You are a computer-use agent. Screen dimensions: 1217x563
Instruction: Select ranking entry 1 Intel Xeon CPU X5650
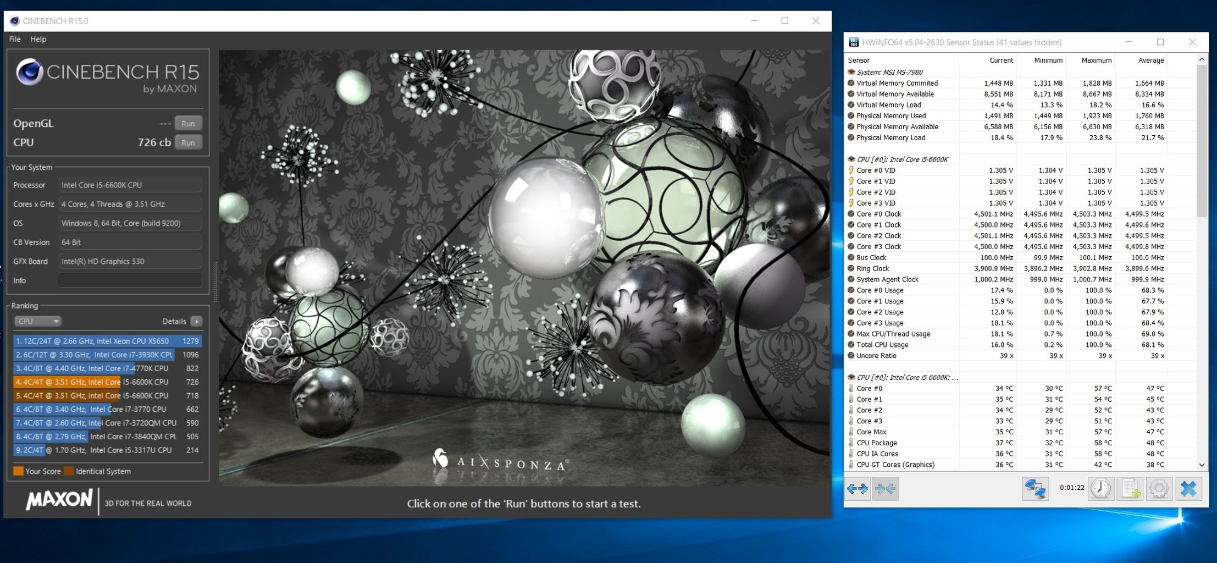(108, 341)
